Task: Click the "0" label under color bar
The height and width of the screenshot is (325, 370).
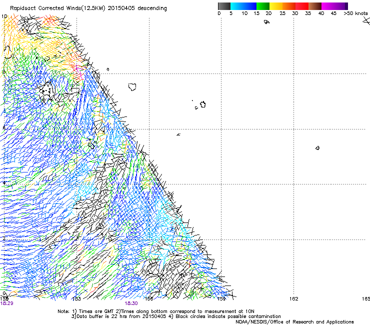Action: (219, 13)
